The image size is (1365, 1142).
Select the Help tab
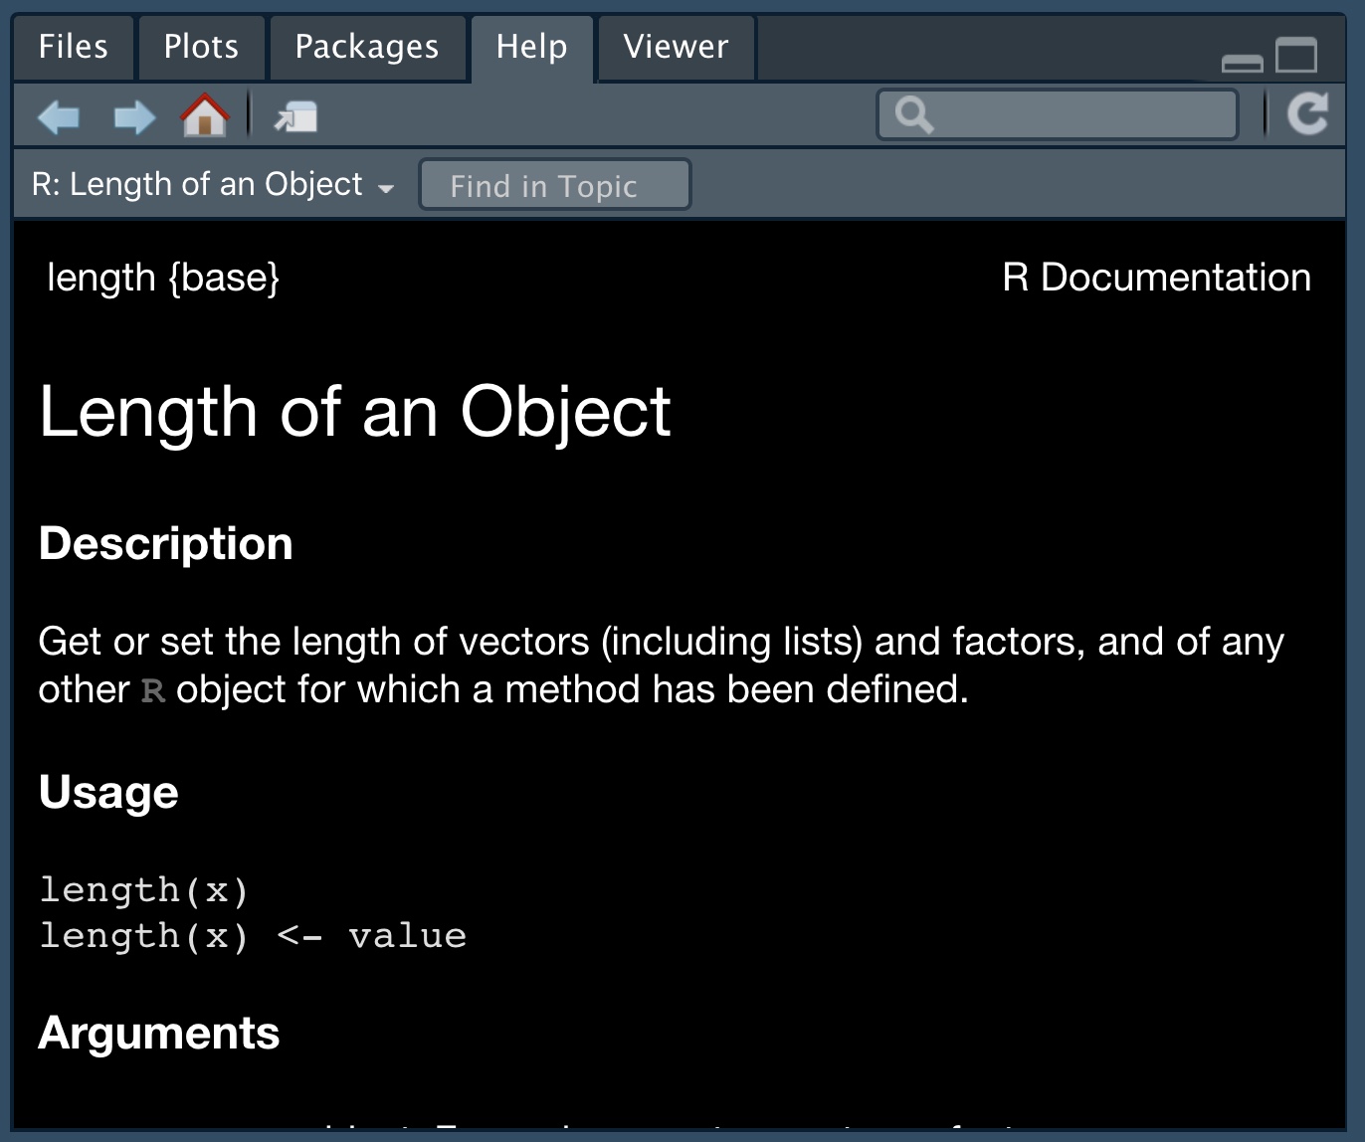pyautogui.click(x=531, y=47)
